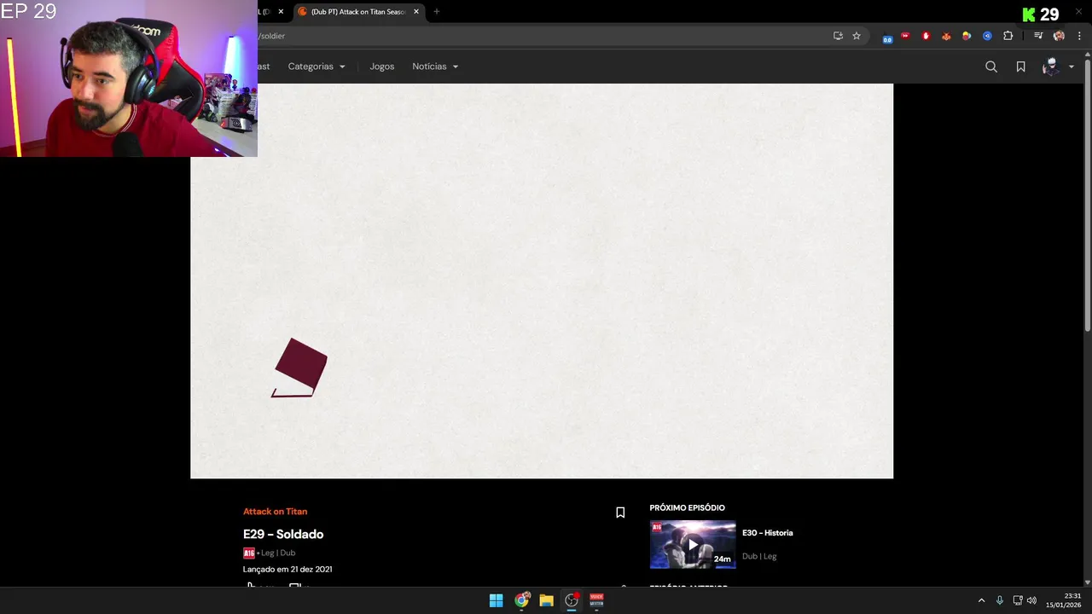Click the install app icon in address bar
The width and height of the screenshot is (1092, 614).
[838, 36]
